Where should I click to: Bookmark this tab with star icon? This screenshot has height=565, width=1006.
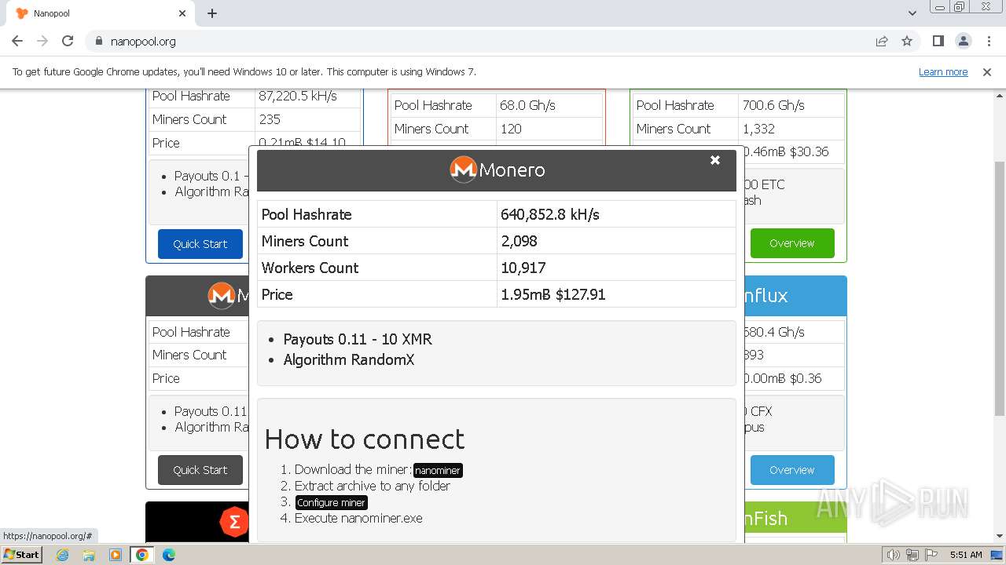pyautogui.click(x=907, y=41)
